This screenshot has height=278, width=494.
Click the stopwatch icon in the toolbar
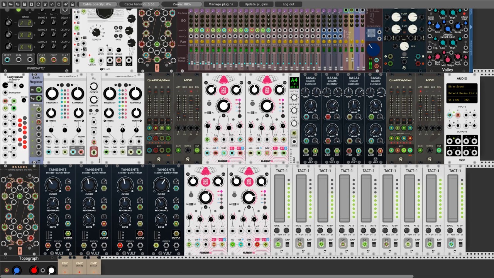(x=59, y=4)
